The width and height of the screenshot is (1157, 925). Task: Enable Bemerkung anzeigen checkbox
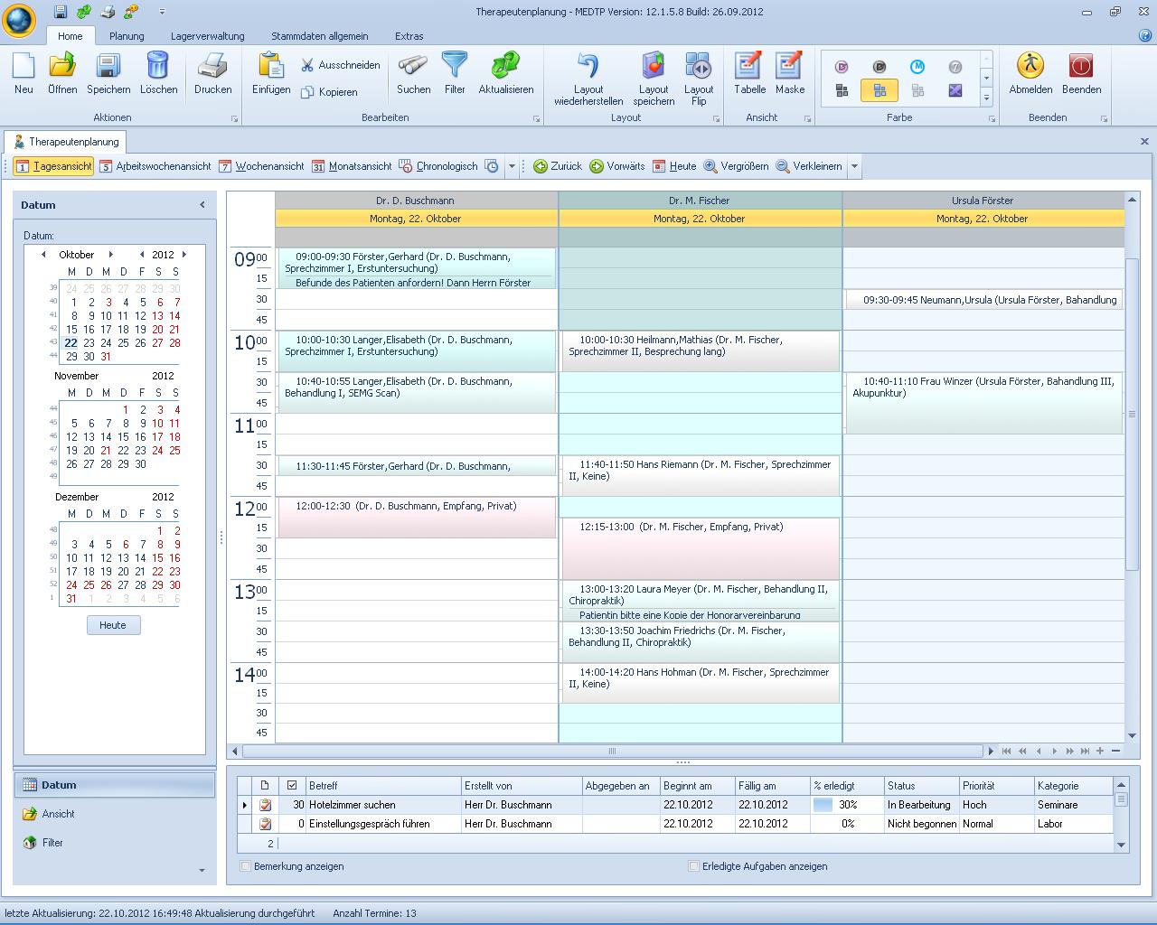point(246,866)
